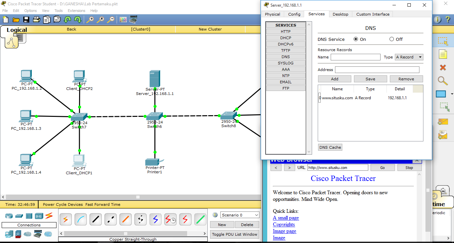Image resolution: width=454 pixels, height=243 pixels.
Task: Pick the Automatic connection lightning bolt
Action: [65, 219]
